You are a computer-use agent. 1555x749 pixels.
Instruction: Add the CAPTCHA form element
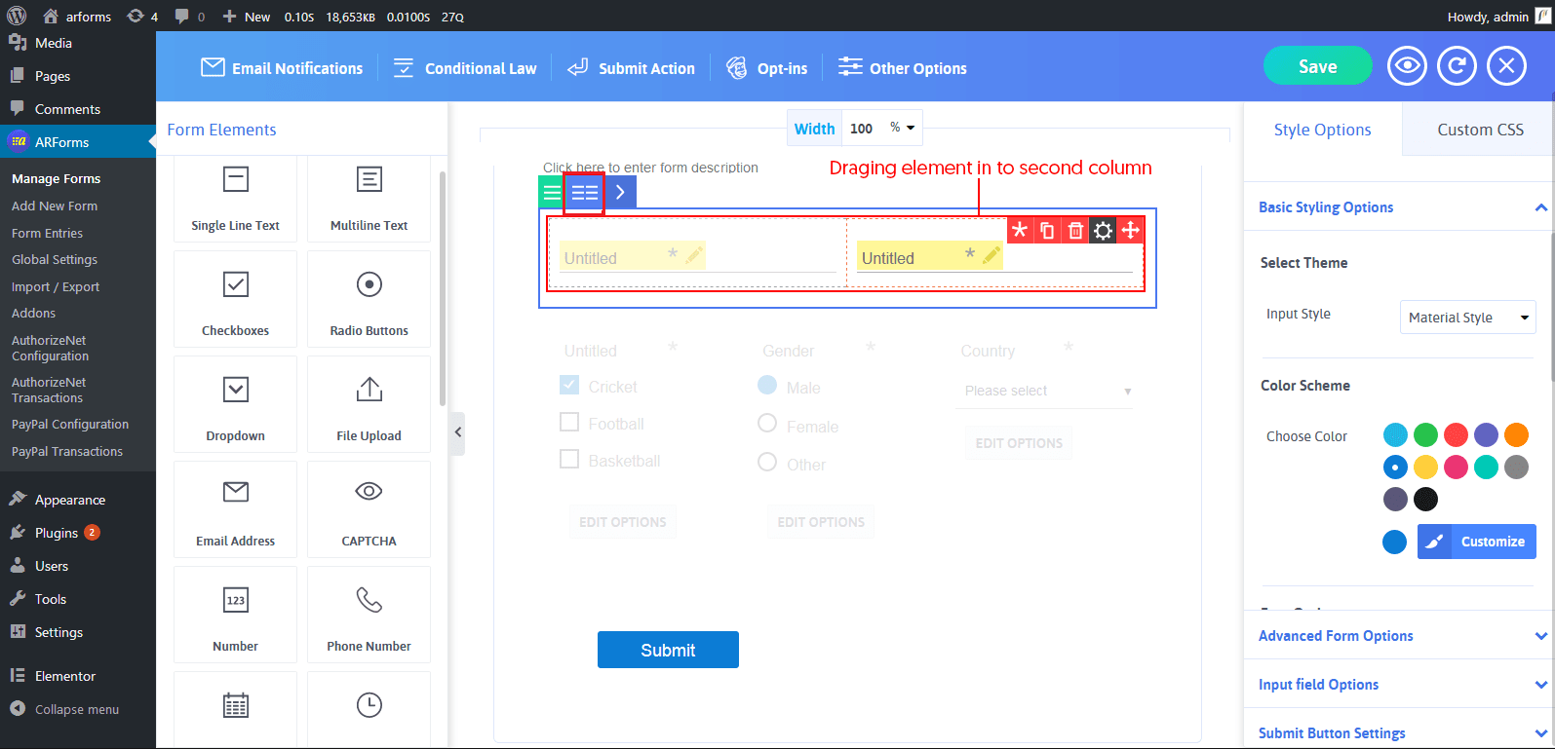369,509
